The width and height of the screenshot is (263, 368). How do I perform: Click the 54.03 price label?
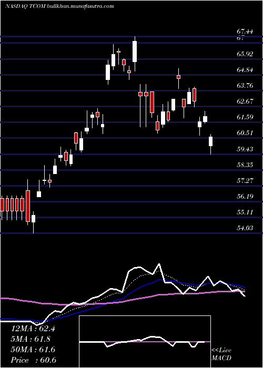coord(245,228)
